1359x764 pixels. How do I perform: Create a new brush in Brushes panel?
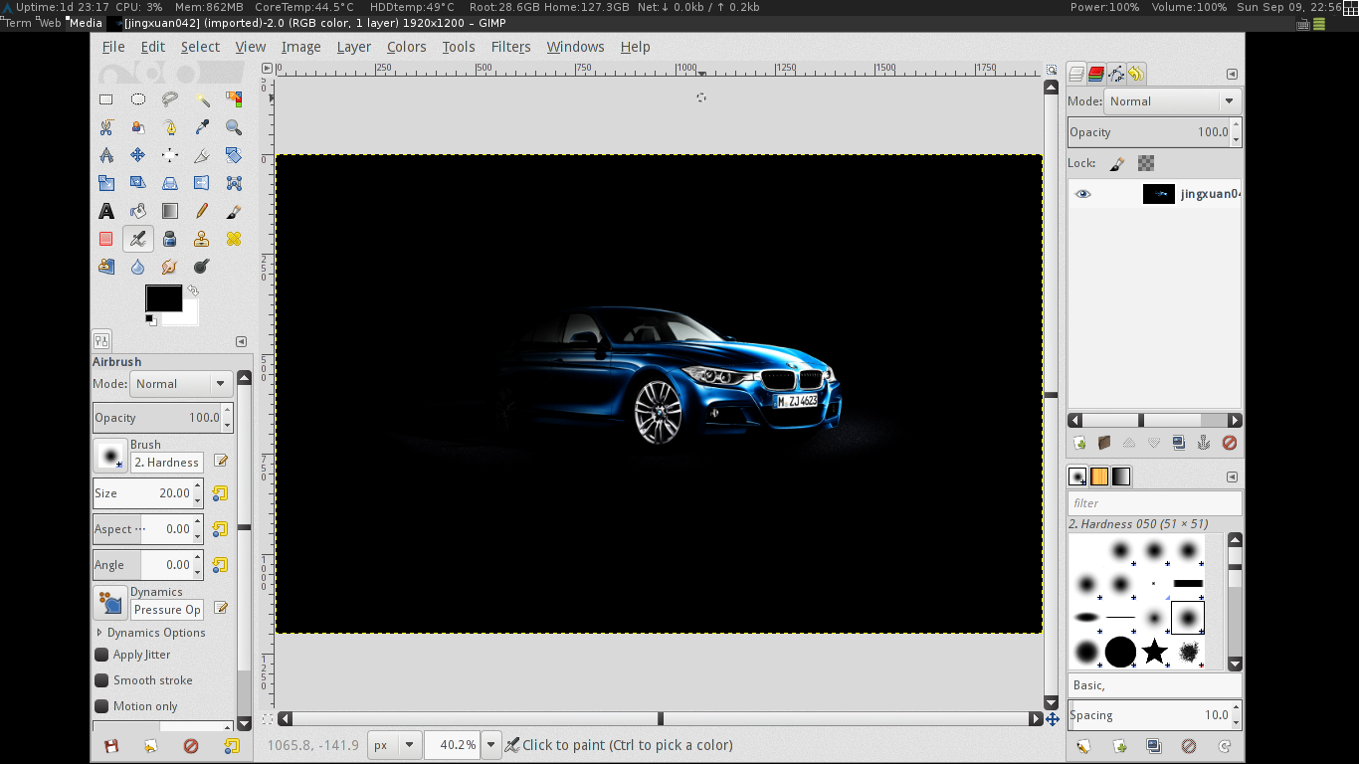tap(1118, 746)
